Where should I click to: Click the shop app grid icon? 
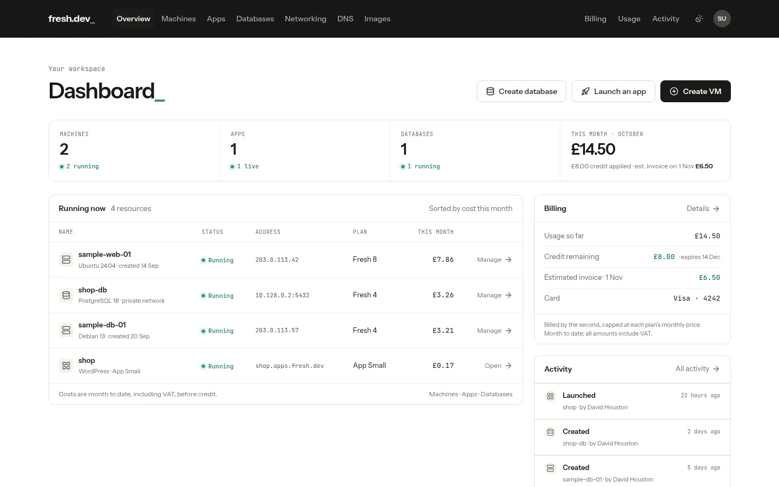tap(66, 366)
